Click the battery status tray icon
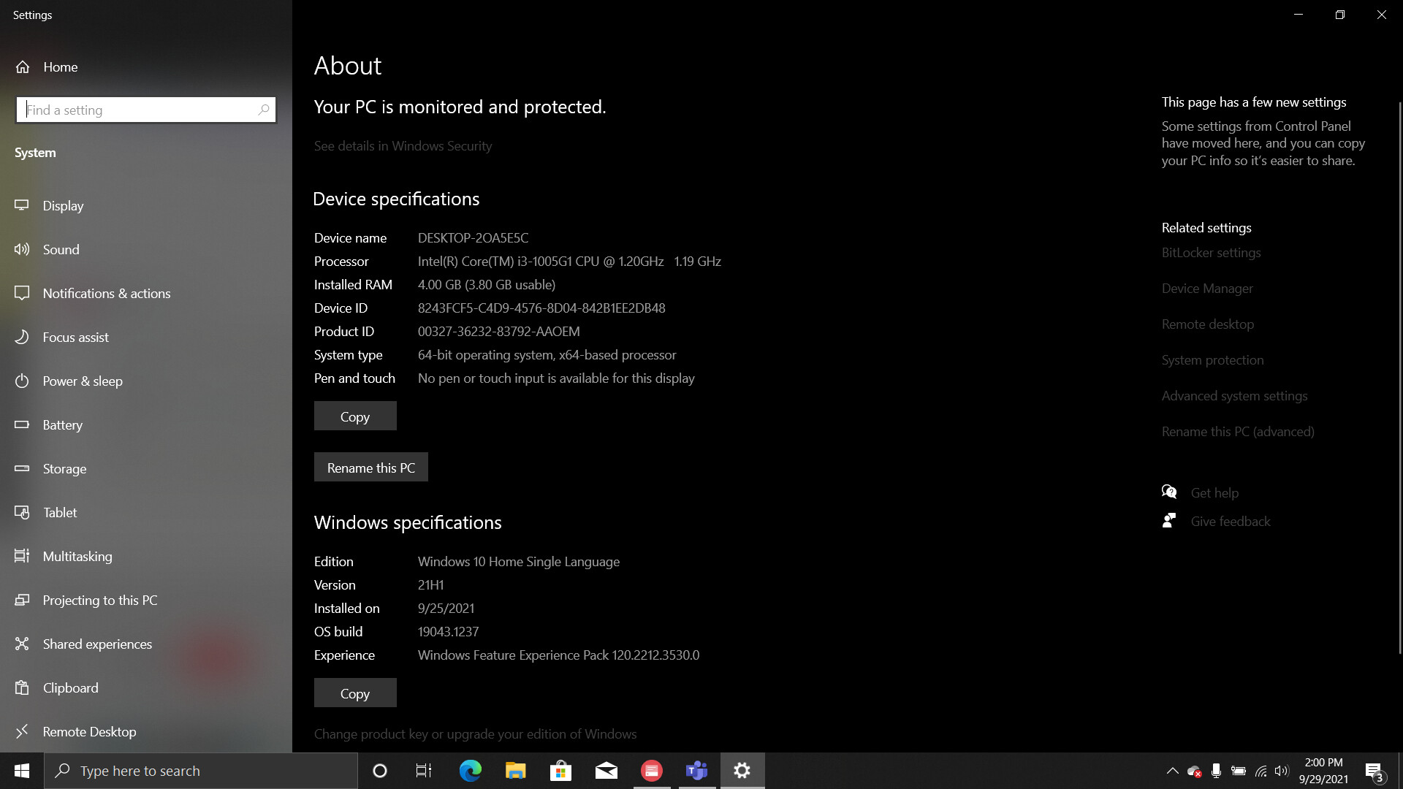 (1238, 771)
